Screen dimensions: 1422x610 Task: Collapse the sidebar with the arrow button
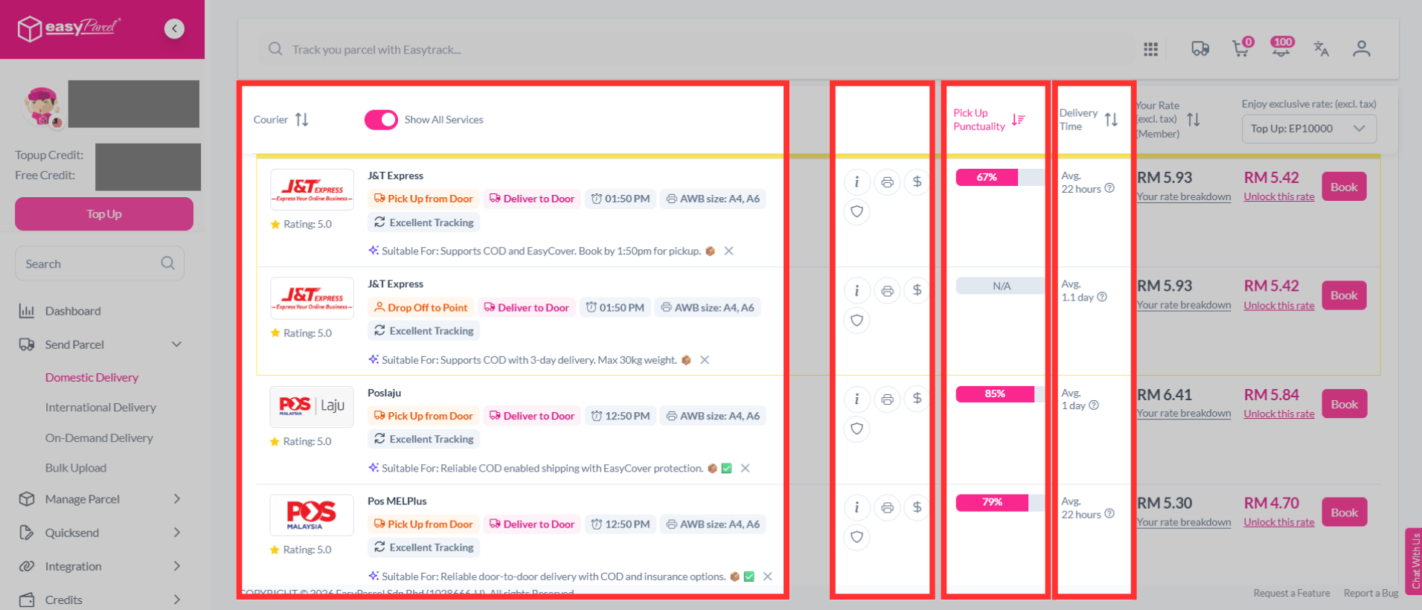coord(174,29)
